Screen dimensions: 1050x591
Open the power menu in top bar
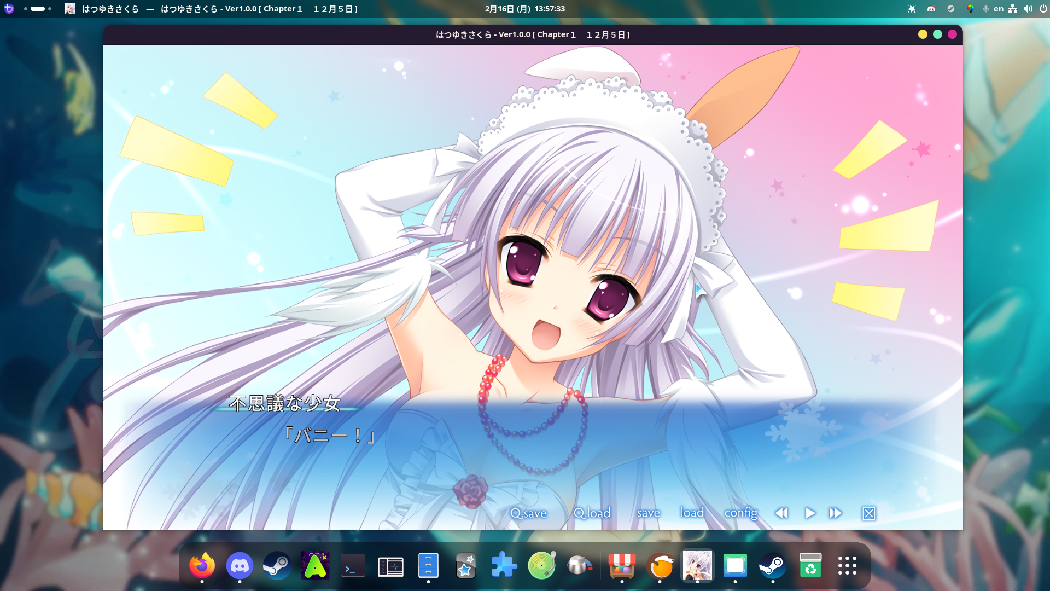click(1043, 9)
